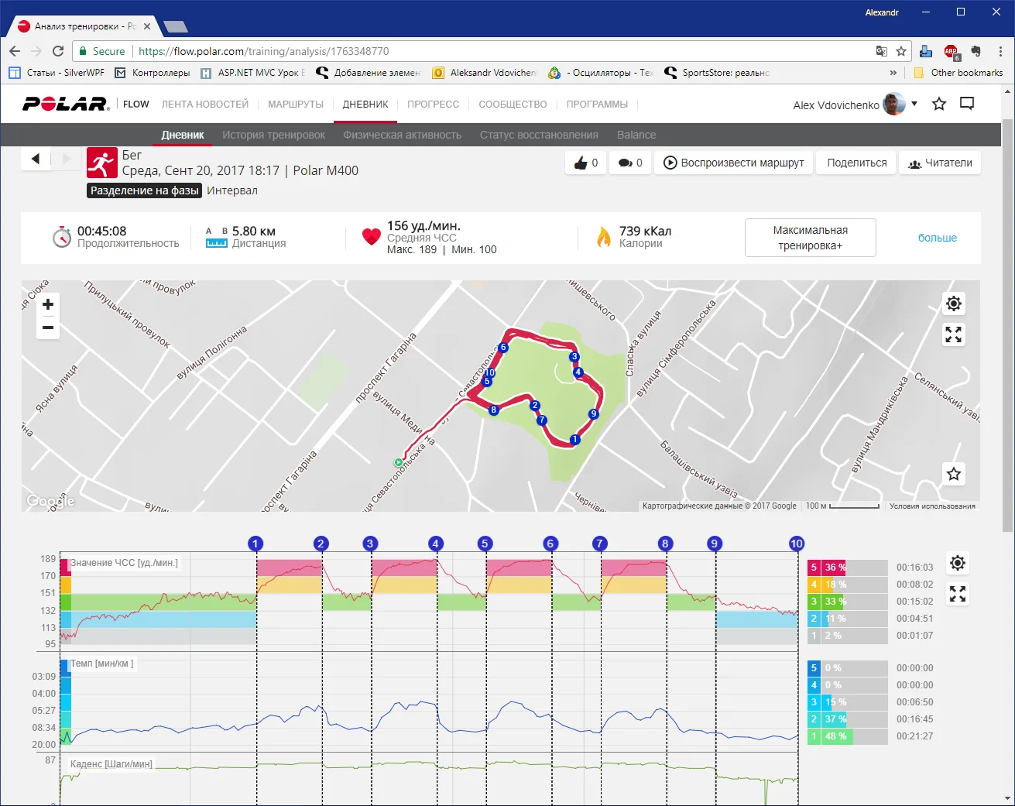
Task: Toggle phase view 'Разделение на фазы'
Action: pyautogui.click(x=144, y=190)
